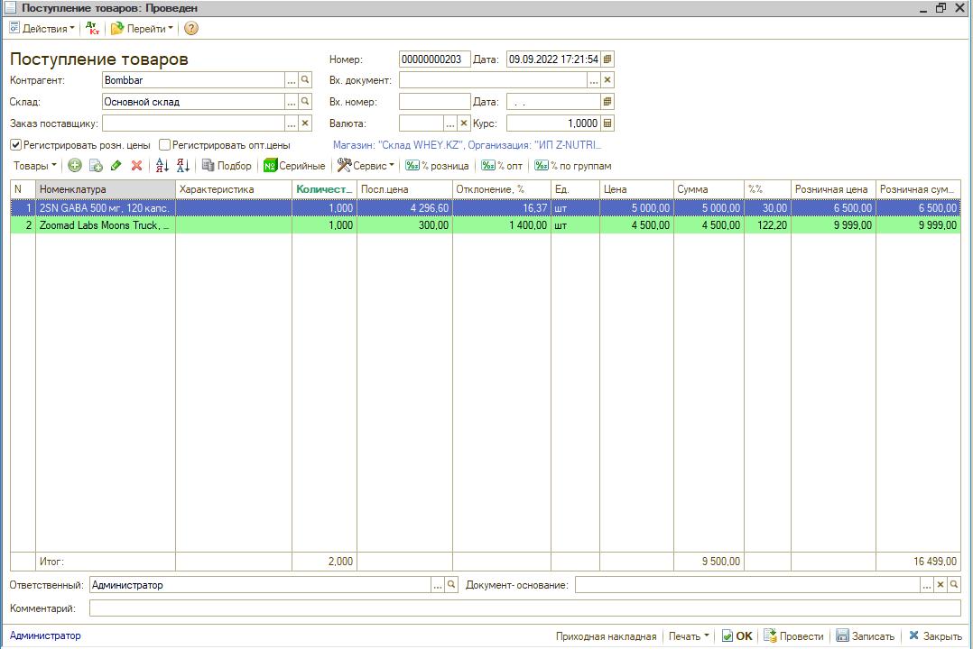Expand the Сервис dropdown
Viewport: 973px width, 649px height.
click(366, 166)
